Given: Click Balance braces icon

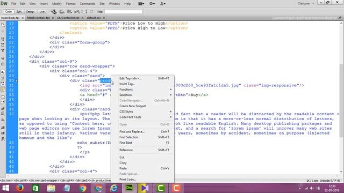Looking at the screenshot, I should pyautogui.click(x=3, y=64).
